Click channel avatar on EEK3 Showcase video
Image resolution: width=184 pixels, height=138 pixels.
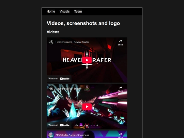coord(51,135)
